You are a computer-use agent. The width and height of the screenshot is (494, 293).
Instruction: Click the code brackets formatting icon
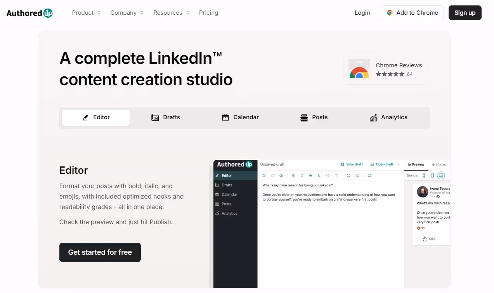tap(328, 175)
